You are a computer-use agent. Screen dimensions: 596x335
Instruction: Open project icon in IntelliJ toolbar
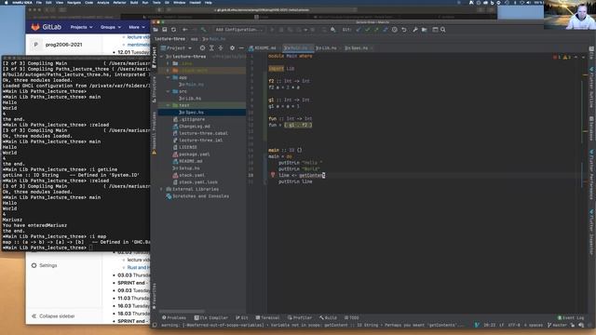click(x=156, y=30)
